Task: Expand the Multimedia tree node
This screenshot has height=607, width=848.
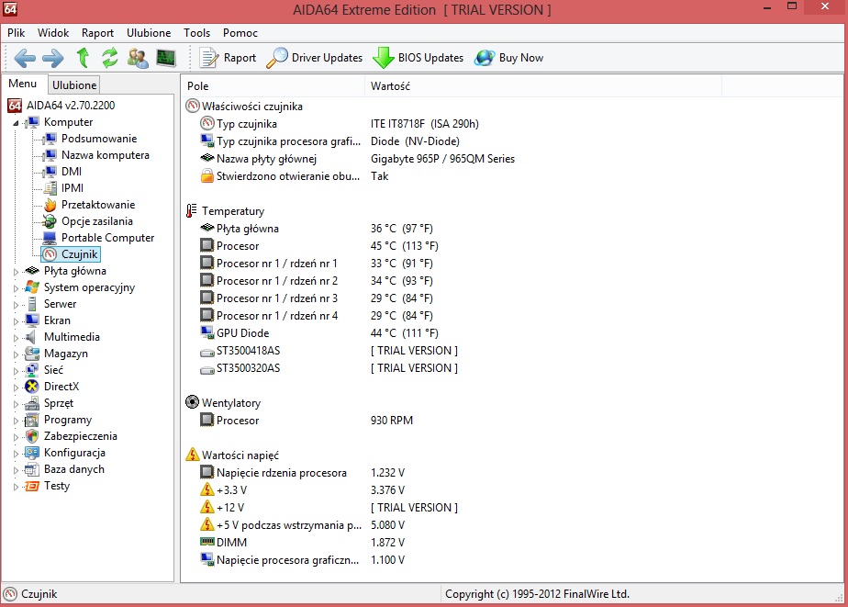Action: pos(16,338)
